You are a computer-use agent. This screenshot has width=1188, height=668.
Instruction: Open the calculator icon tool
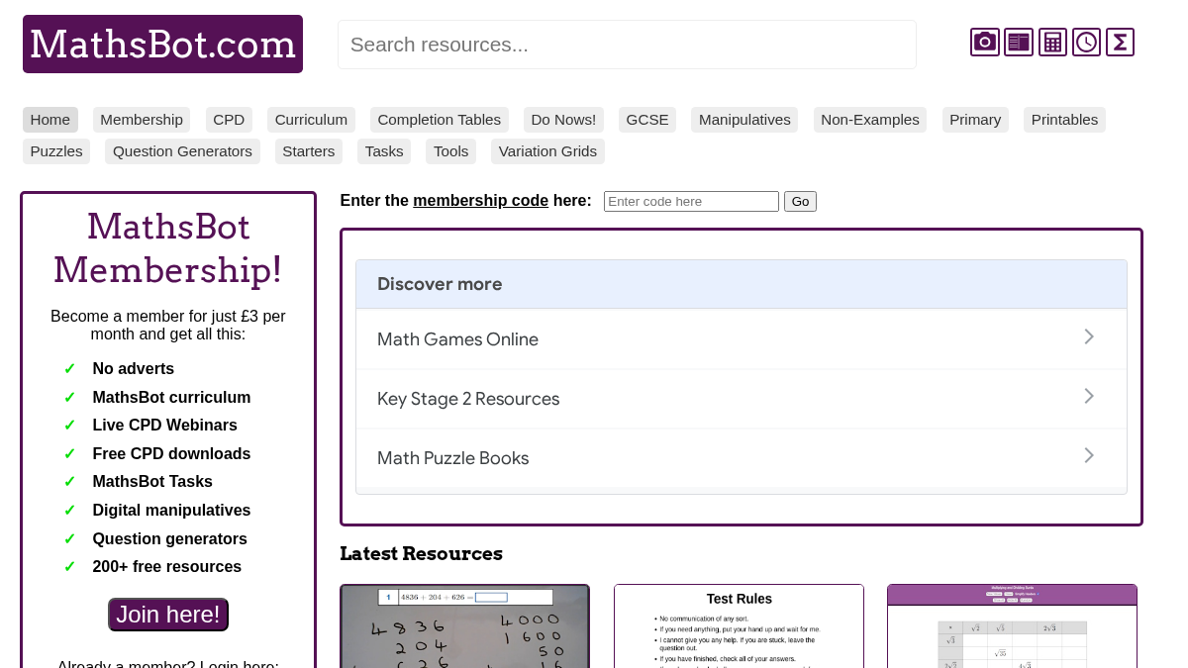tap(1052, 42)
